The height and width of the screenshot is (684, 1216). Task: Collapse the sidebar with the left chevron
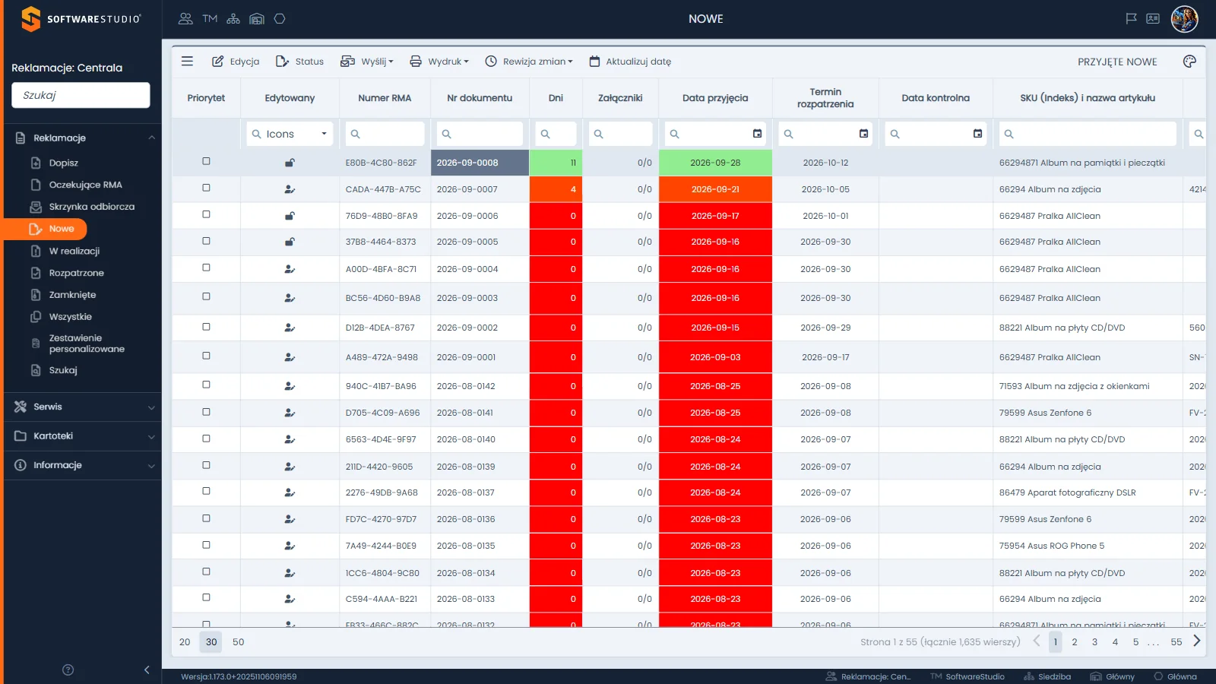(x=147, y=670)
